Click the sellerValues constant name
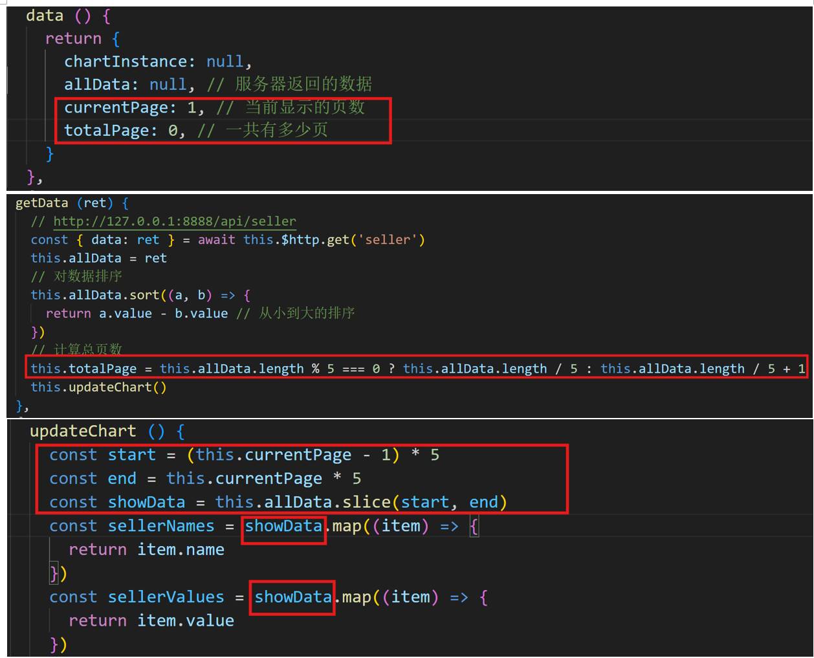 pos(166,597)
